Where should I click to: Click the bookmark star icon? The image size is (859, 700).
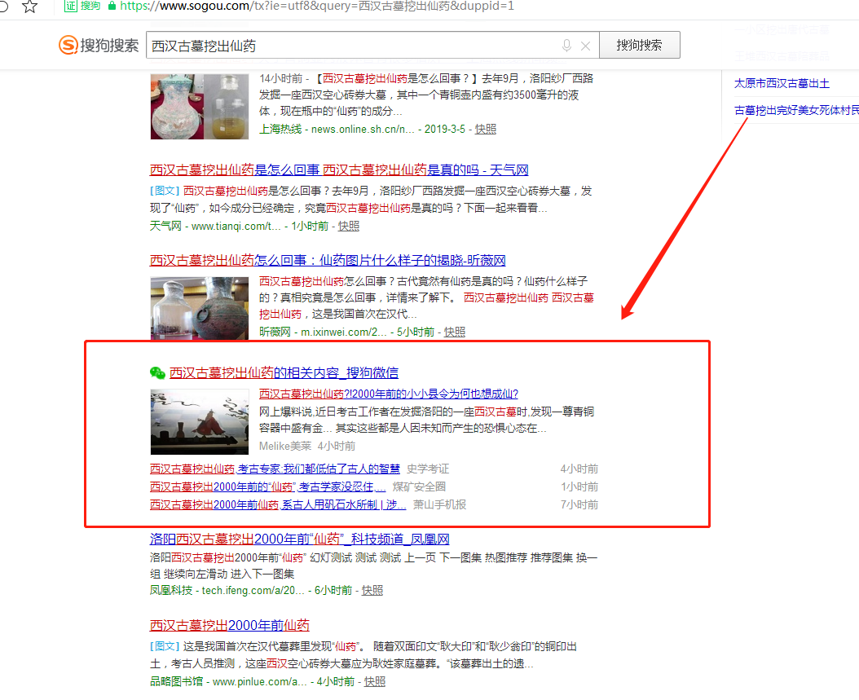click(30, 7)
